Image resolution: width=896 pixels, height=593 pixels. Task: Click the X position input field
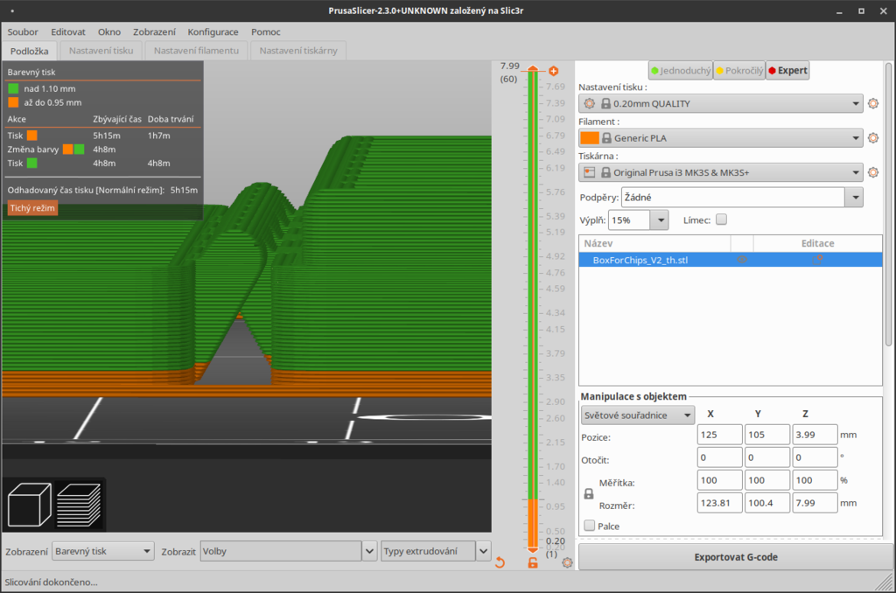pyautogui.click(x=720, y=436)
